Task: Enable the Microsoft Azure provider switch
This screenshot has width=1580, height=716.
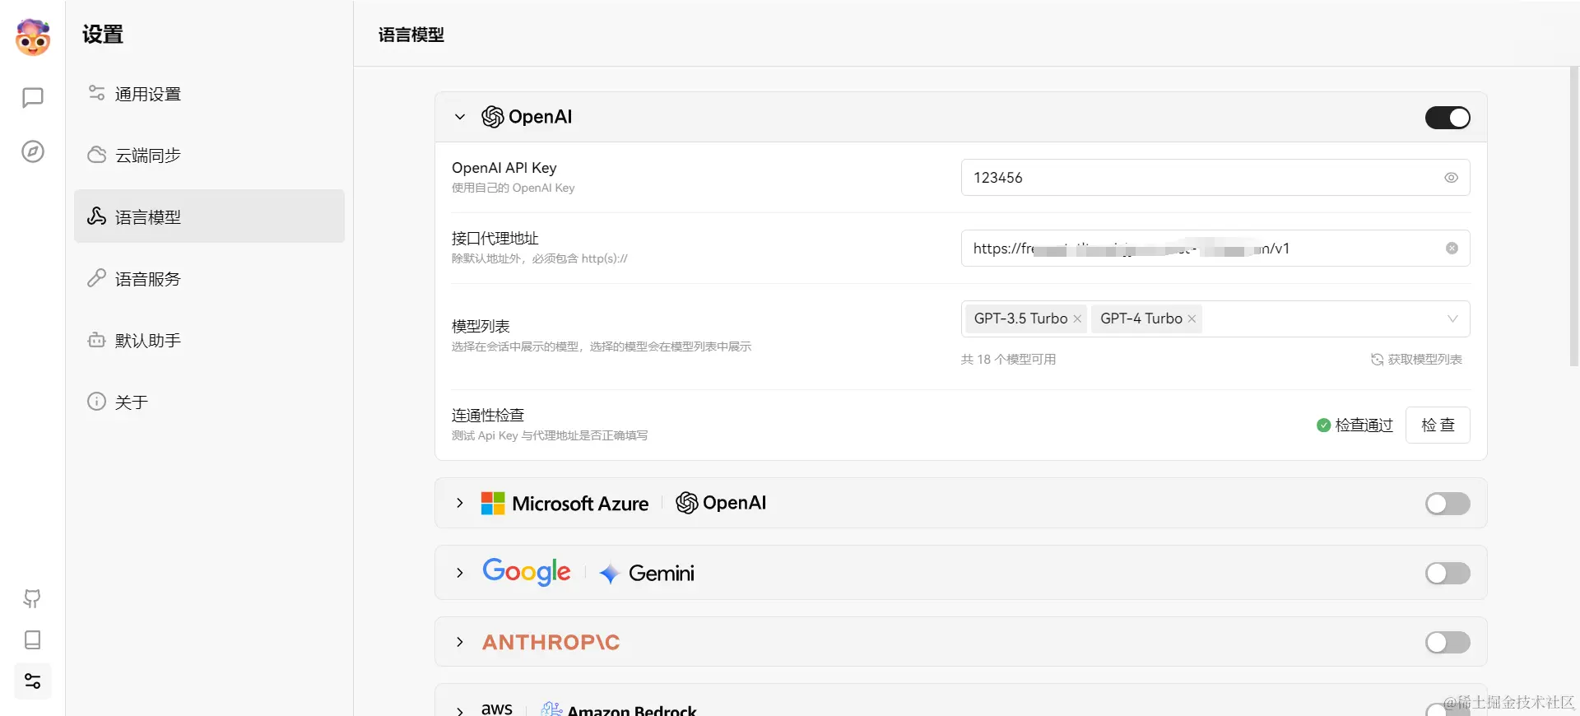Action: tap(1448, 504)
